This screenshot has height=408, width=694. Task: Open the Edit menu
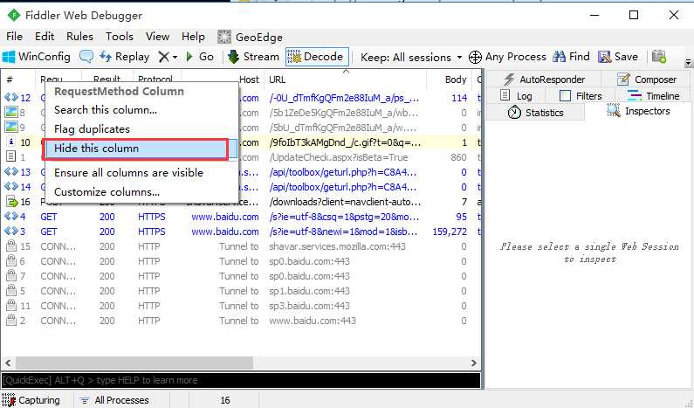45,37
